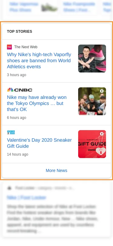The height and width of the screenshot is (246, 113).
Task: Open the red Gift Guide thumbnail
Action: point(92,144)
